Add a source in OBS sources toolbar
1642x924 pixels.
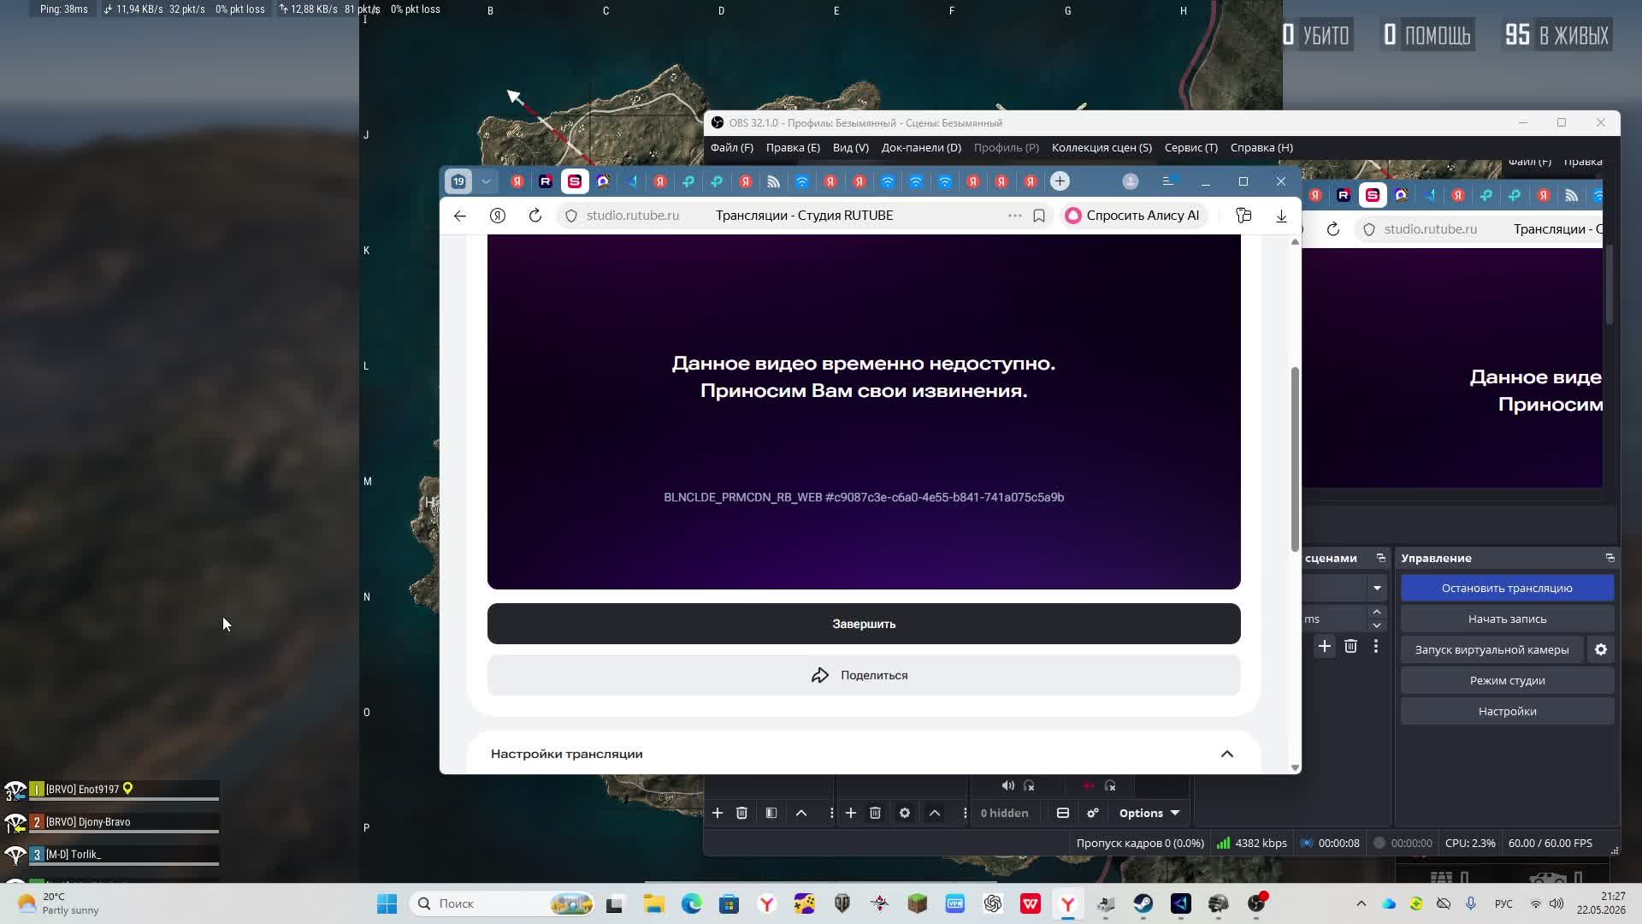point(851,813)
